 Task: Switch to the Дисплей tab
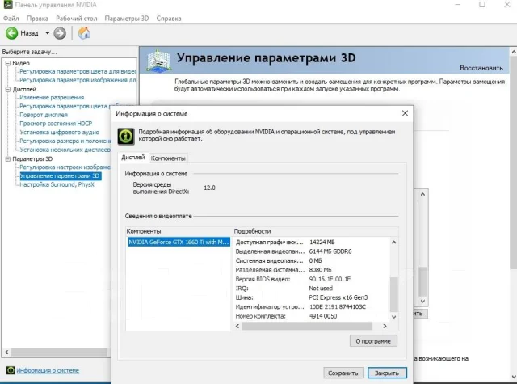tap(132, 158)
